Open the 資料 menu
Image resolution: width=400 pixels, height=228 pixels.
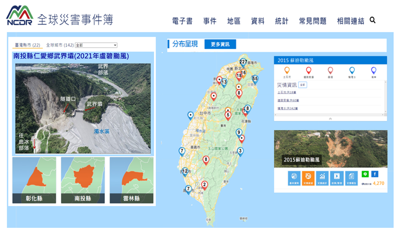258,21
